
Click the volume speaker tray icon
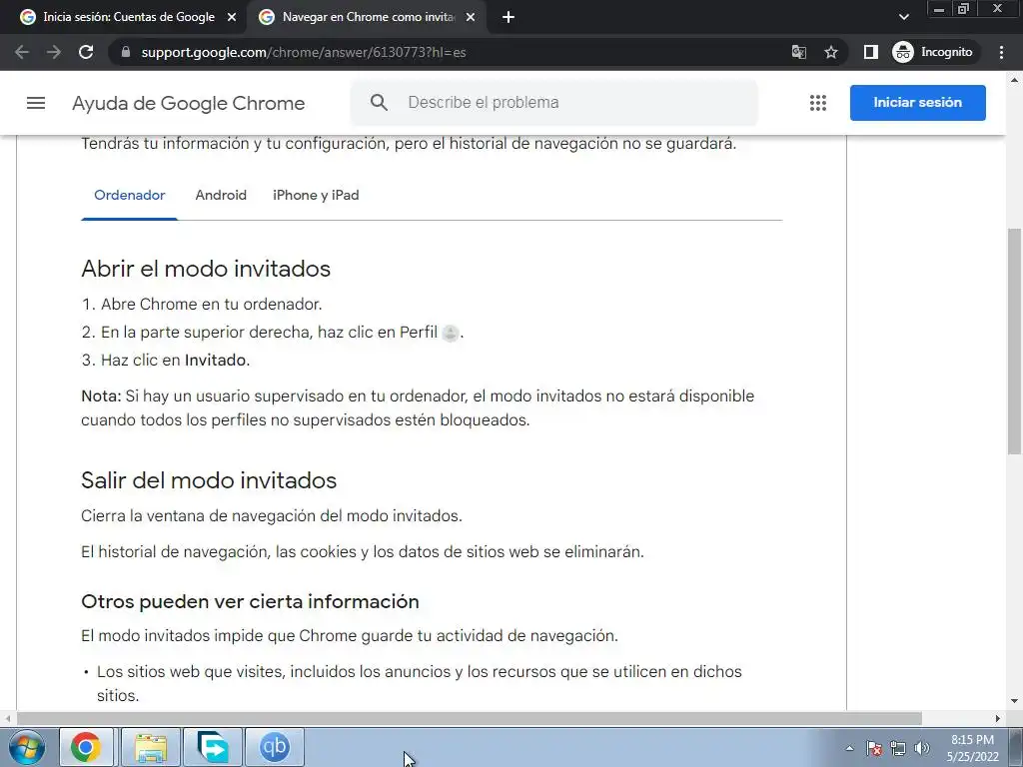pos(922,748)
